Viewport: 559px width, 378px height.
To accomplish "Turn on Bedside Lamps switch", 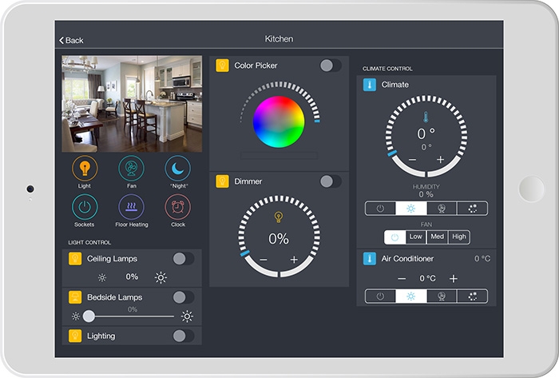I will (x=183, y=297).
